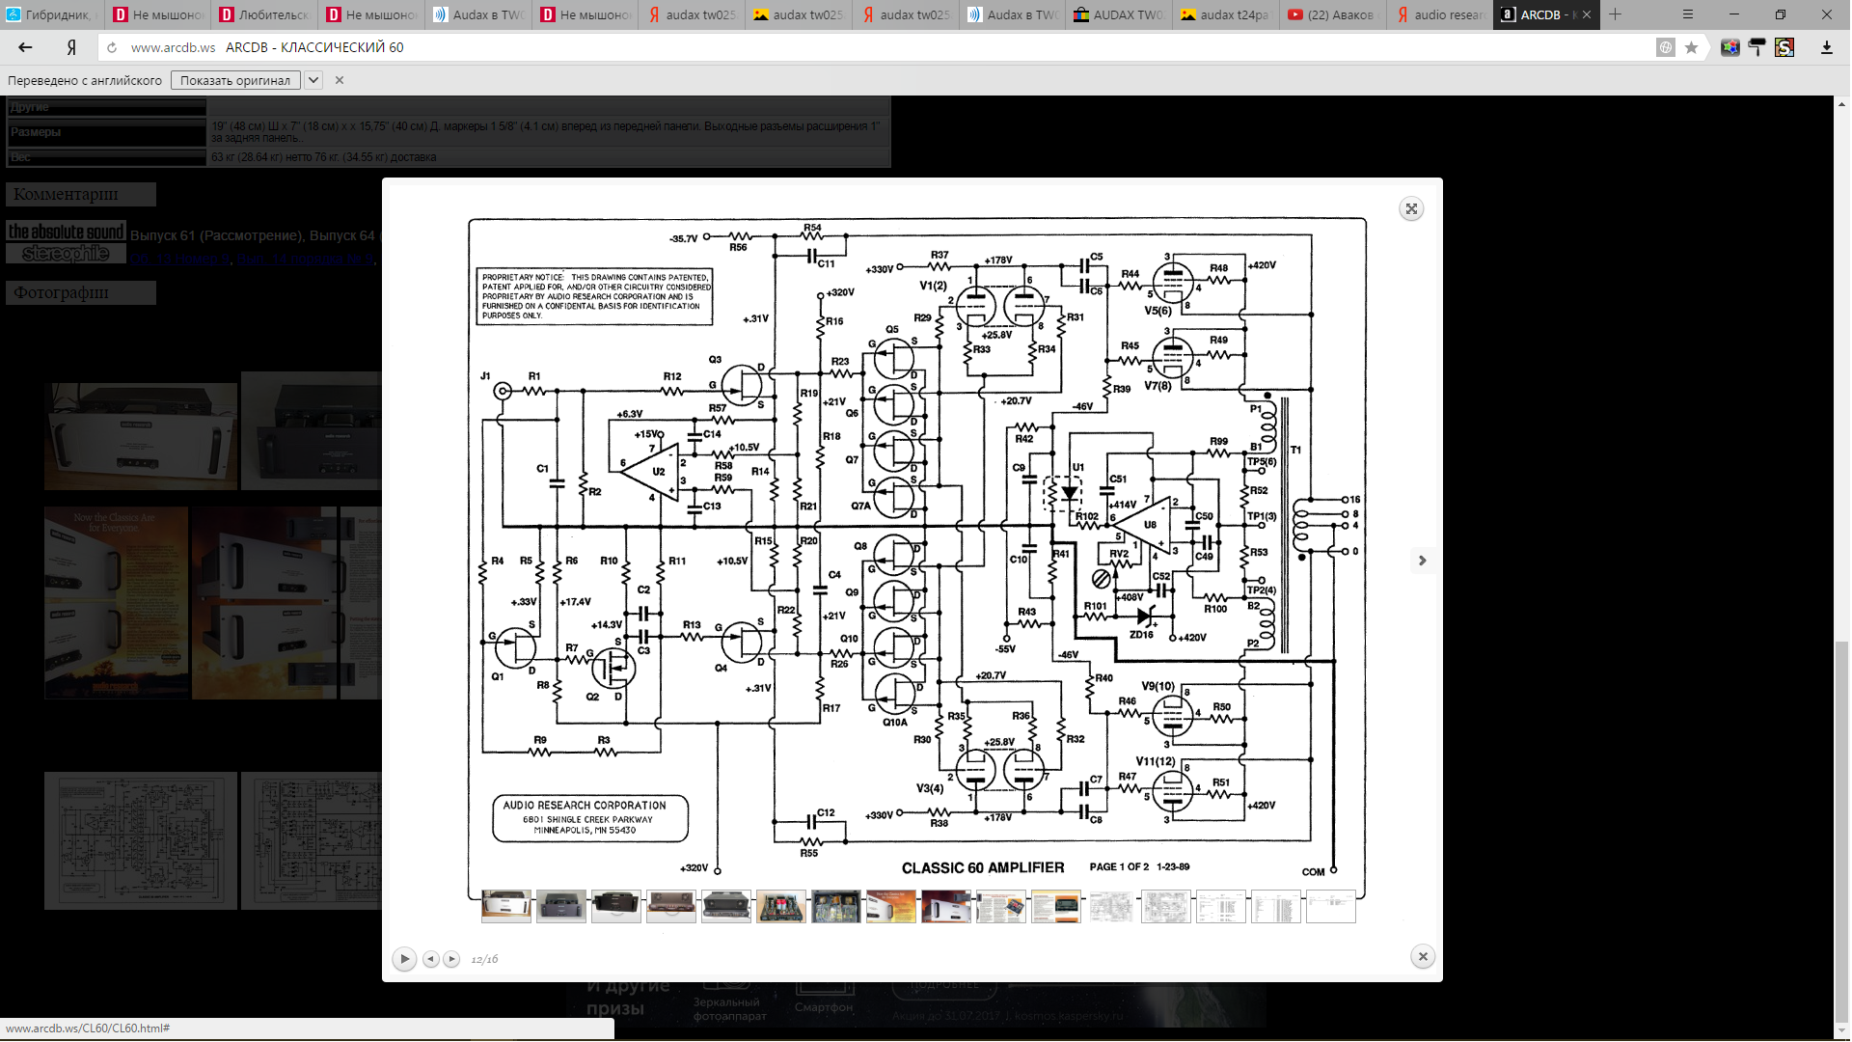Go to next image using small arrow
The width and height of the screenshot is (1852, 1042).
click(451, 959)
